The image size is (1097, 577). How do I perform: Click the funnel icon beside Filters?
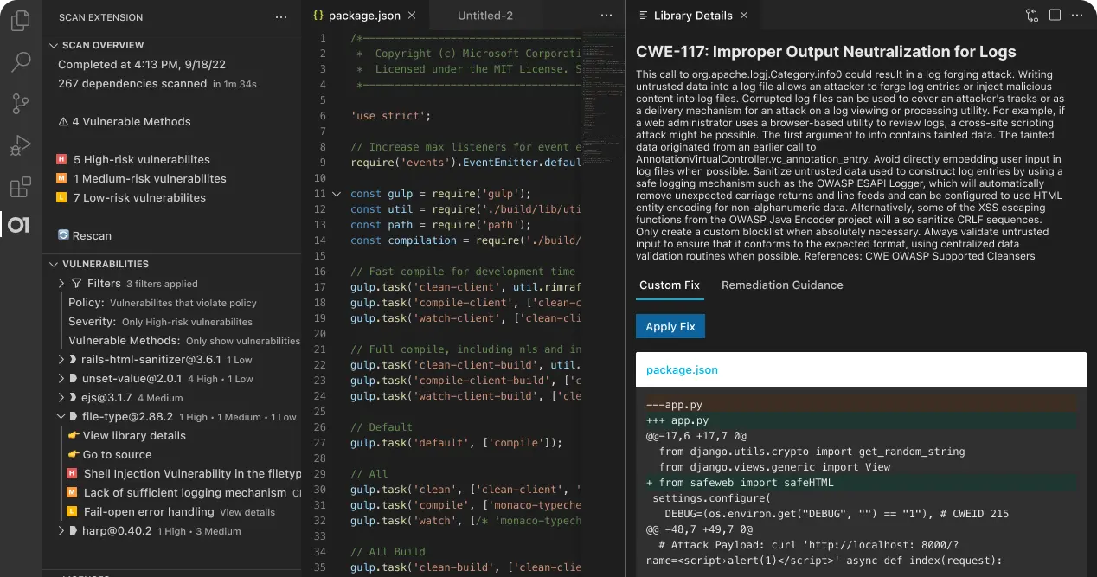pos(76,284)
